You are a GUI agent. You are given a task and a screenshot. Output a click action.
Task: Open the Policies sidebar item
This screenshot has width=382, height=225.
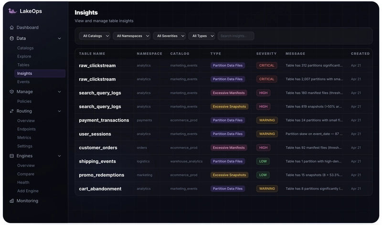[x=24, y=101]
